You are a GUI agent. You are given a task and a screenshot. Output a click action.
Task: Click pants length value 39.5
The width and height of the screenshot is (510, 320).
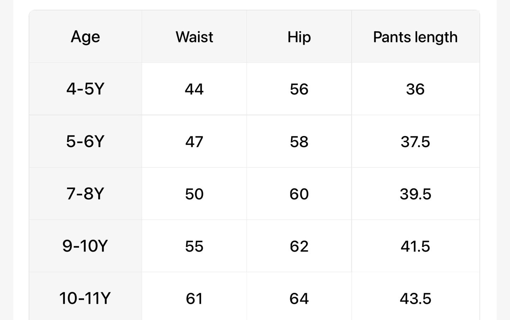coord(415,194)
